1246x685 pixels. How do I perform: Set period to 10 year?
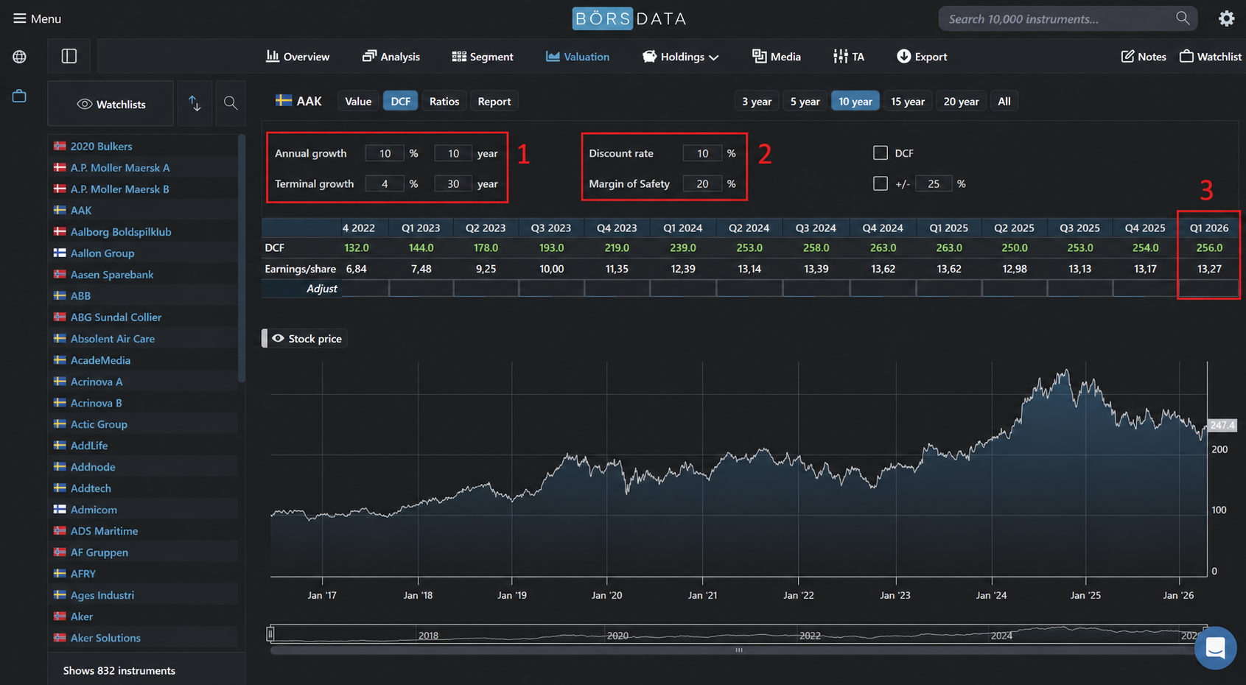pyautogui.click(x=855, y=101)
